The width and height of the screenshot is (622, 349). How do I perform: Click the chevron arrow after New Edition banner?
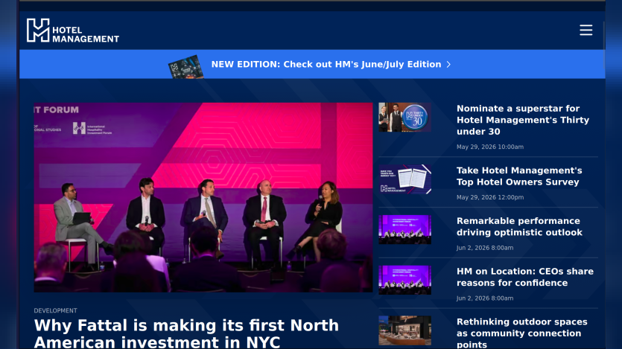point(448,65)
